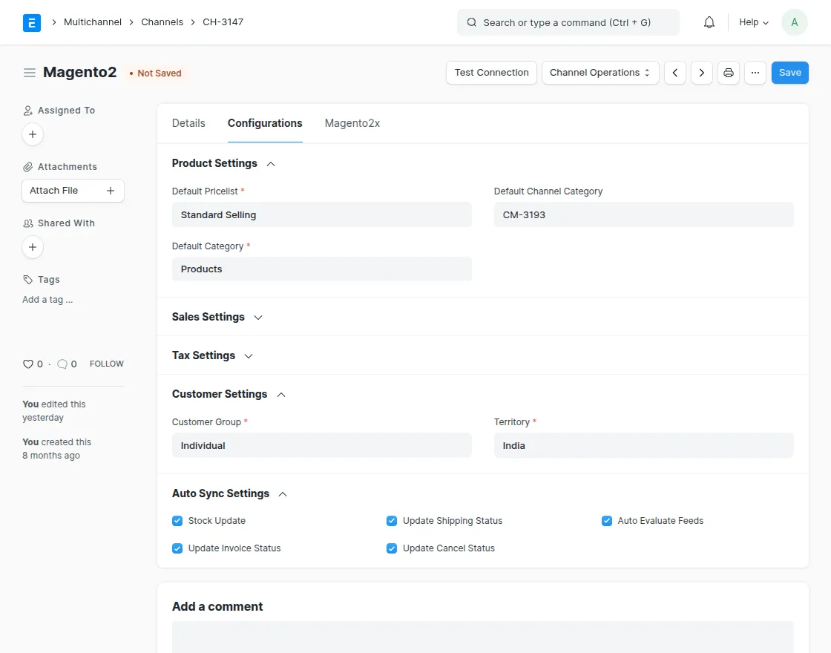The height and width of the screenshot is (653, 831).
Task: Like the document using heart icon
Action: 27,364
